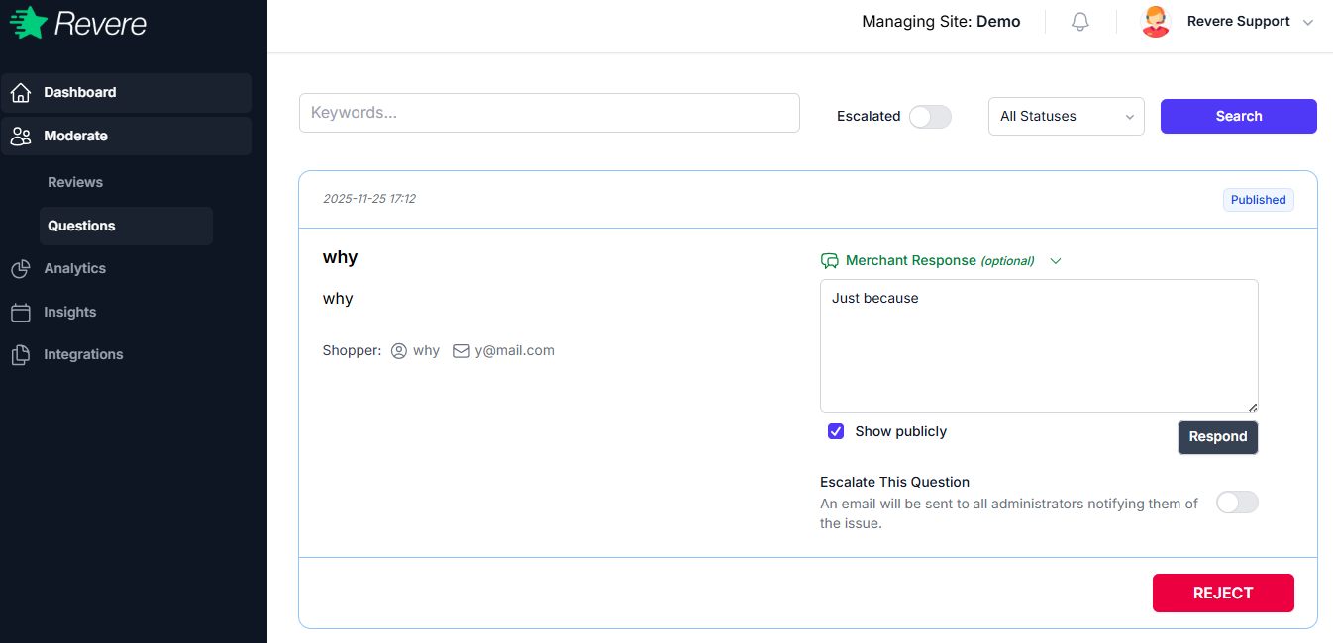Click the Revere star logo

pyautogui.click(x=29, y=21)
